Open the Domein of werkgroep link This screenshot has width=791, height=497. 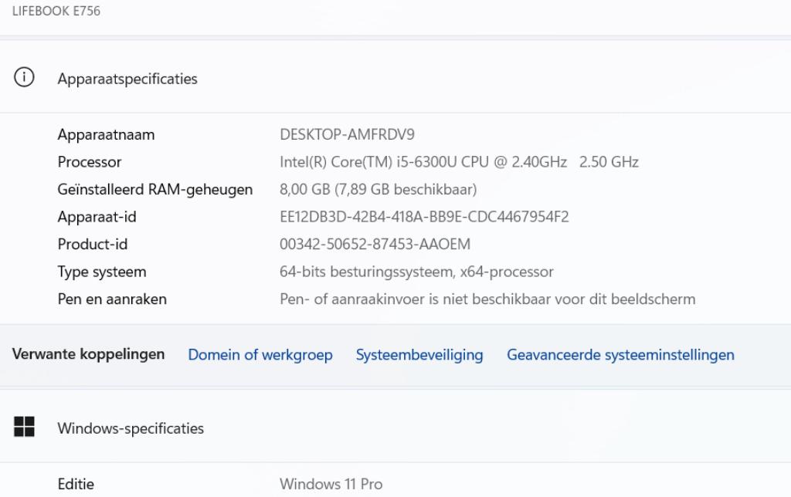pos(260,355)
